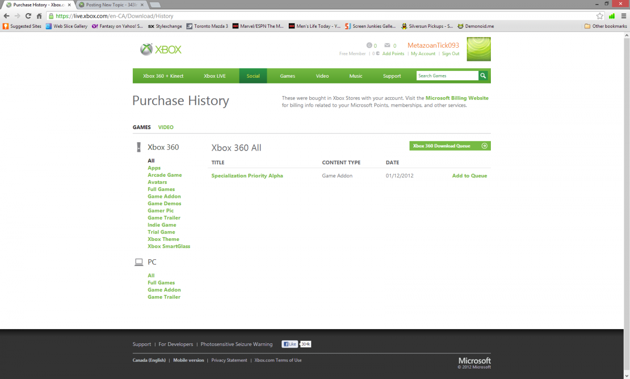Filter Xbox 360 purchases by Apps

pyautogui.click(x=154, y=168)
